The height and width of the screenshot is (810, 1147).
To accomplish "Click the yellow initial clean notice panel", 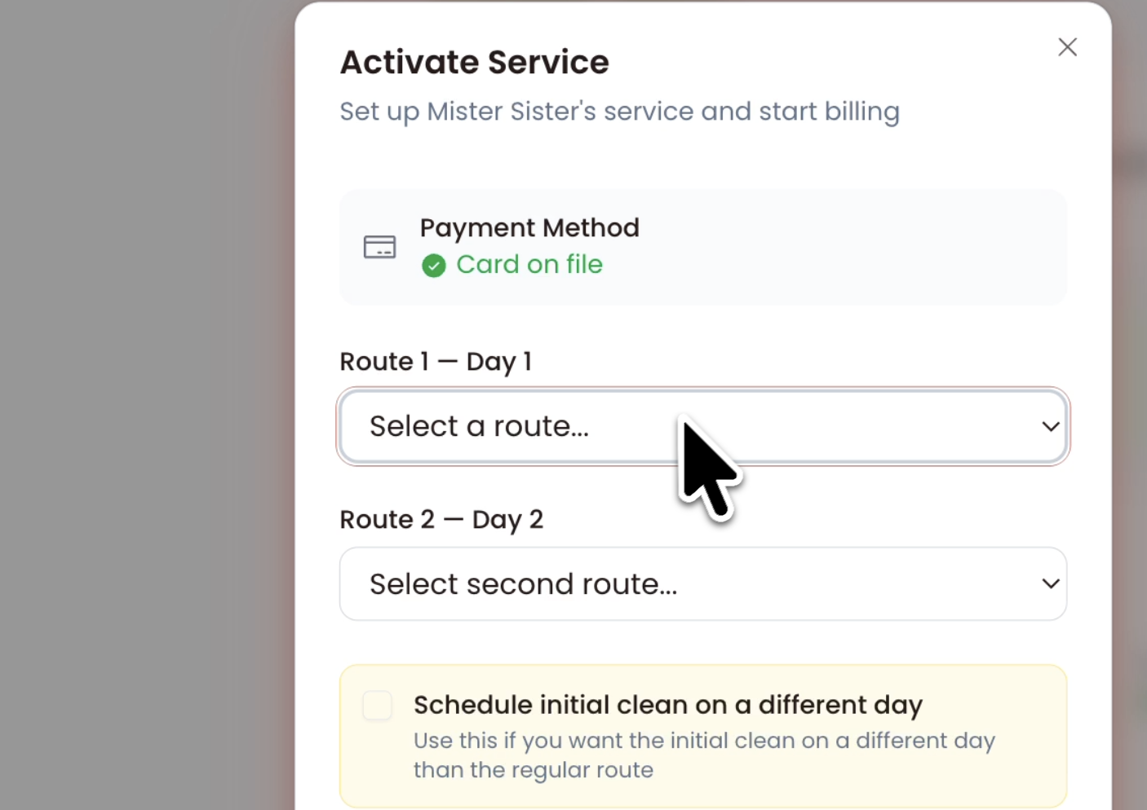I will tap(702, 735).
